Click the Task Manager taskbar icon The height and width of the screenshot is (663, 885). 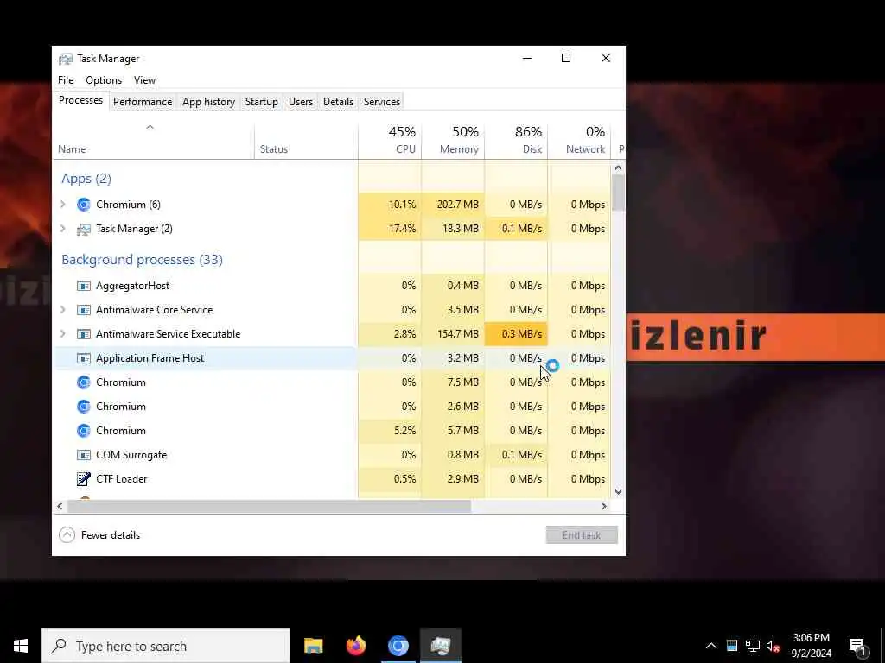[441, 646]
